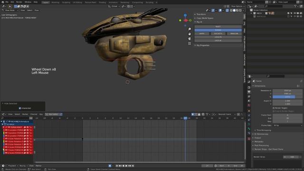Hide X Location channel eye icon
Image resolution: width=304 pixels, height=171 pixels.
point(6,130)
